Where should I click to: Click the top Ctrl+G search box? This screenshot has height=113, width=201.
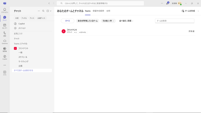click(x=100, y=3)
